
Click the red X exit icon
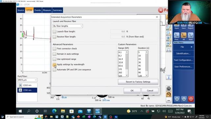click(191, 99)
